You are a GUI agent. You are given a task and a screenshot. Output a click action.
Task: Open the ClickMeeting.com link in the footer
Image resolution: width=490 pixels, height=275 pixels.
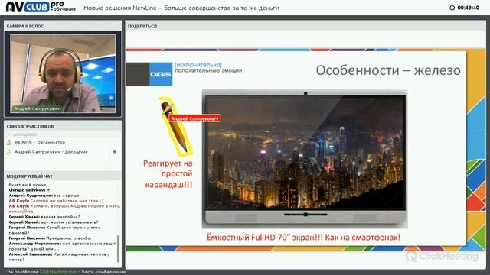tap(58, 272)
